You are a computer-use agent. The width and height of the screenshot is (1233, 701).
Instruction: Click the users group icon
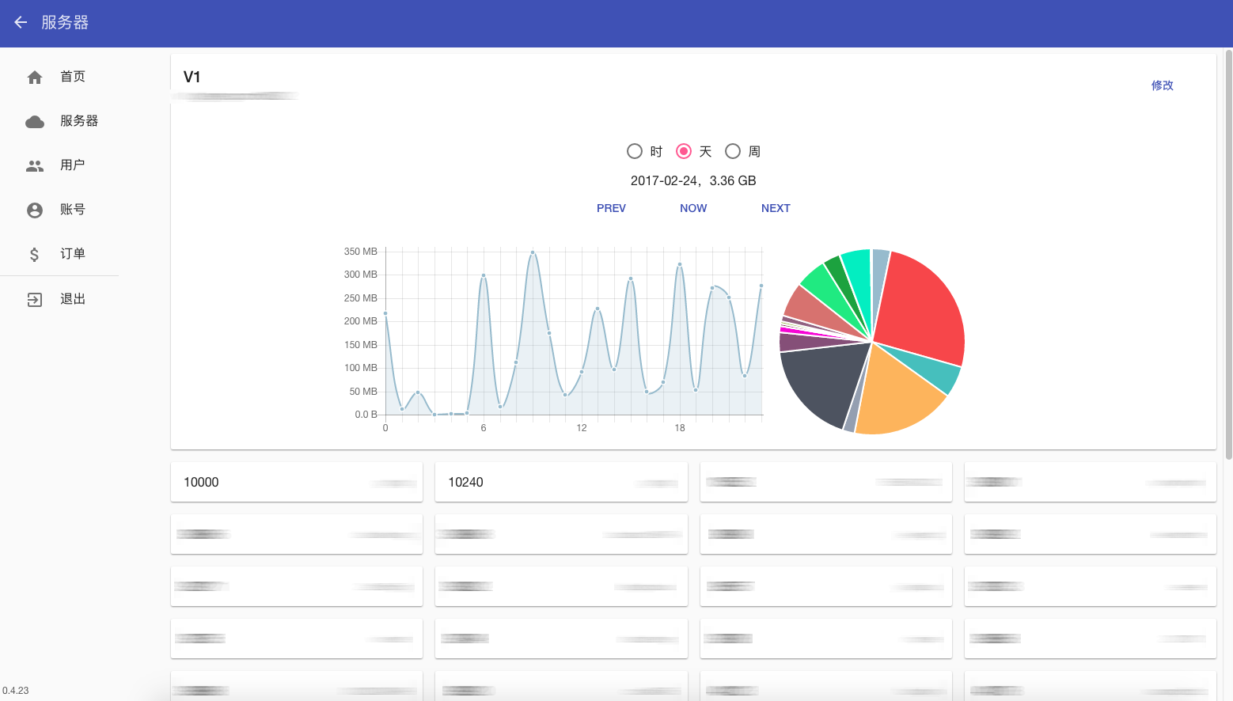pyautogui.click(x=35, y=165)
